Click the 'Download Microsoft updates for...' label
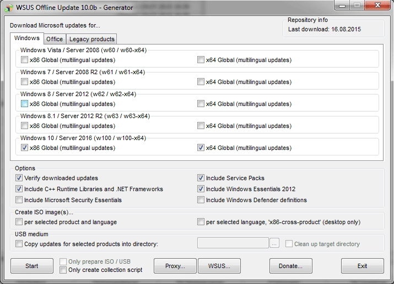This screenshot has width=394, height=284. pyautogui.click(x=55, y=25)
